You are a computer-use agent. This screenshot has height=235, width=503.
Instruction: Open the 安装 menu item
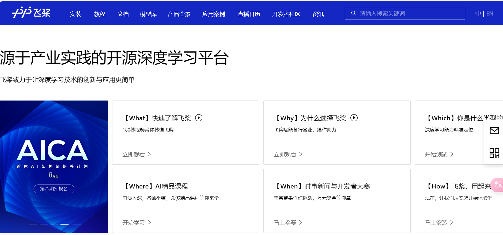point(75,14)
